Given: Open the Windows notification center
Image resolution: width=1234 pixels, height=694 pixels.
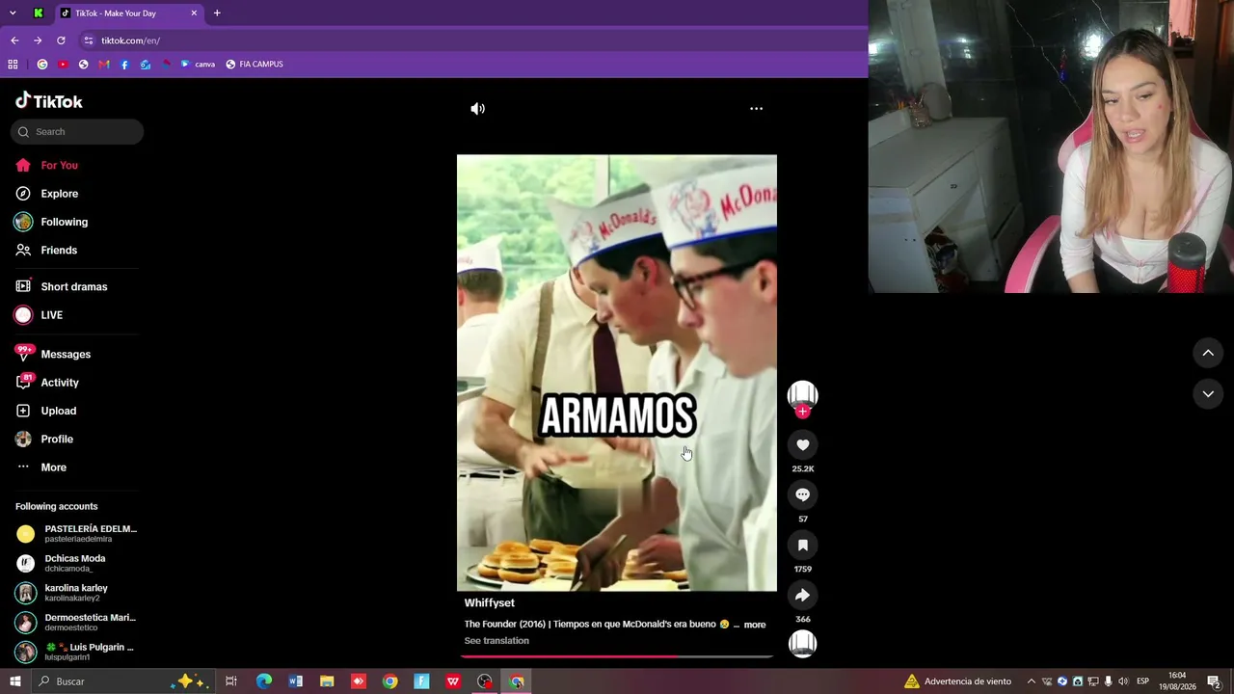Looking at the screenshot, I should click(x=1214, y=681).
